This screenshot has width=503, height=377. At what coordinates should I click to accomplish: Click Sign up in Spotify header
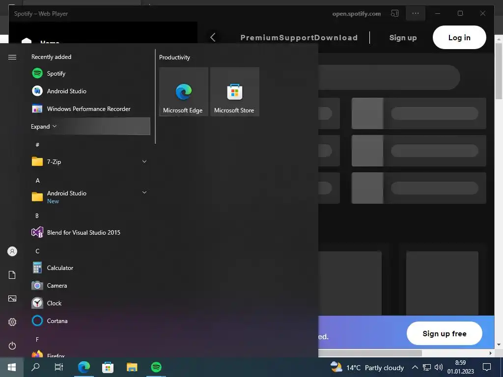(403, 38)
